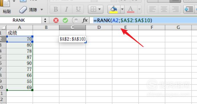Select the row header of the row containing 78
The width and height of the screenshot is (197, 104).
pyautogui.click(x=3, y=51)
